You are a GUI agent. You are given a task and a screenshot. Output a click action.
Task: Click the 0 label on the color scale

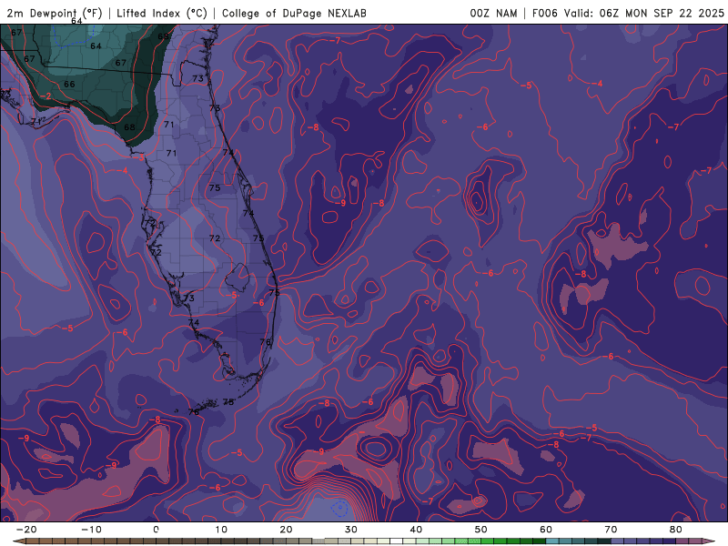point(156,530)
